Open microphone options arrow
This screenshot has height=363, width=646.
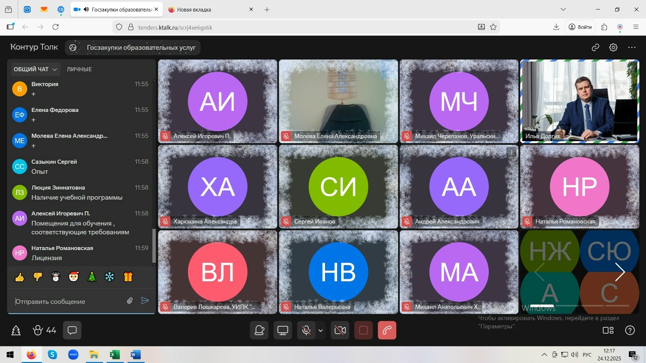pyautogui.click(x=320, y=331)
